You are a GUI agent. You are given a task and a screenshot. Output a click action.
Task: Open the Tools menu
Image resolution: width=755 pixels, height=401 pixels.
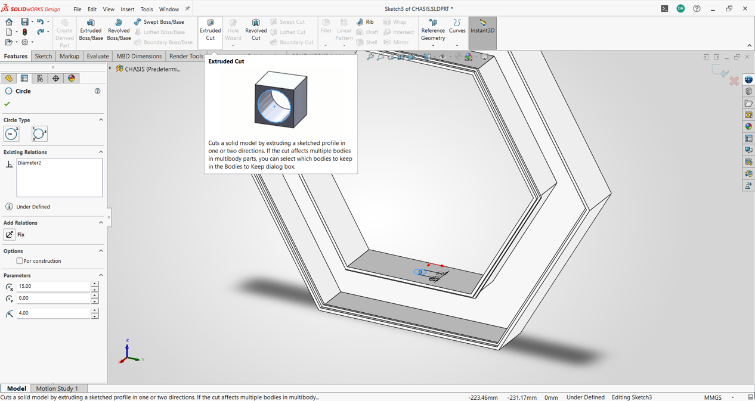pyautogui.click(x=147, y=9)
